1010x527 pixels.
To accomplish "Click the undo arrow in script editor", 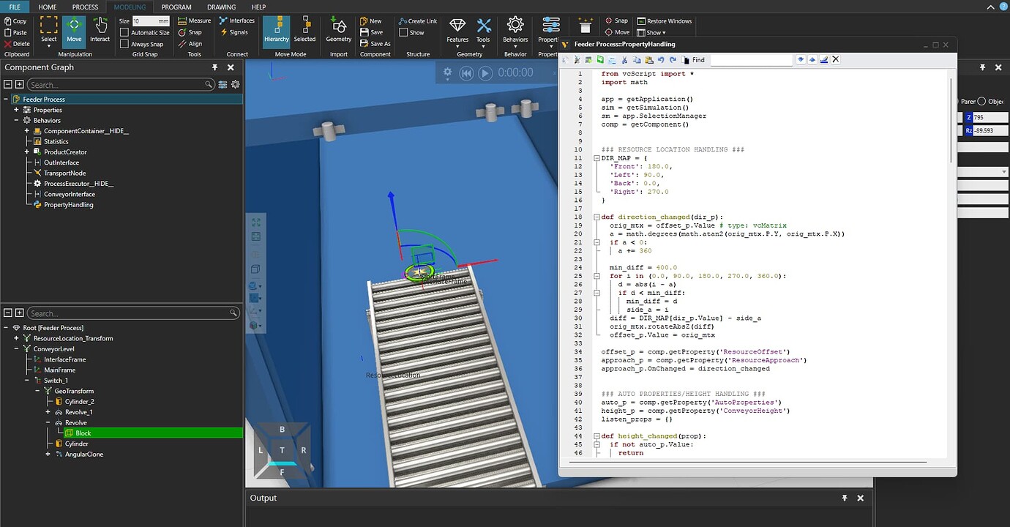I will [661, 60].
